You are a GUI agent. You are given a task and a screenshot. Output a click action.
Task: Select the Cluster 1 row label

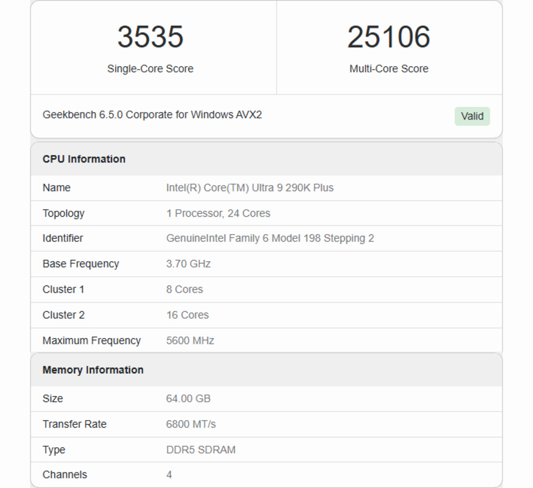pos(63,289)
